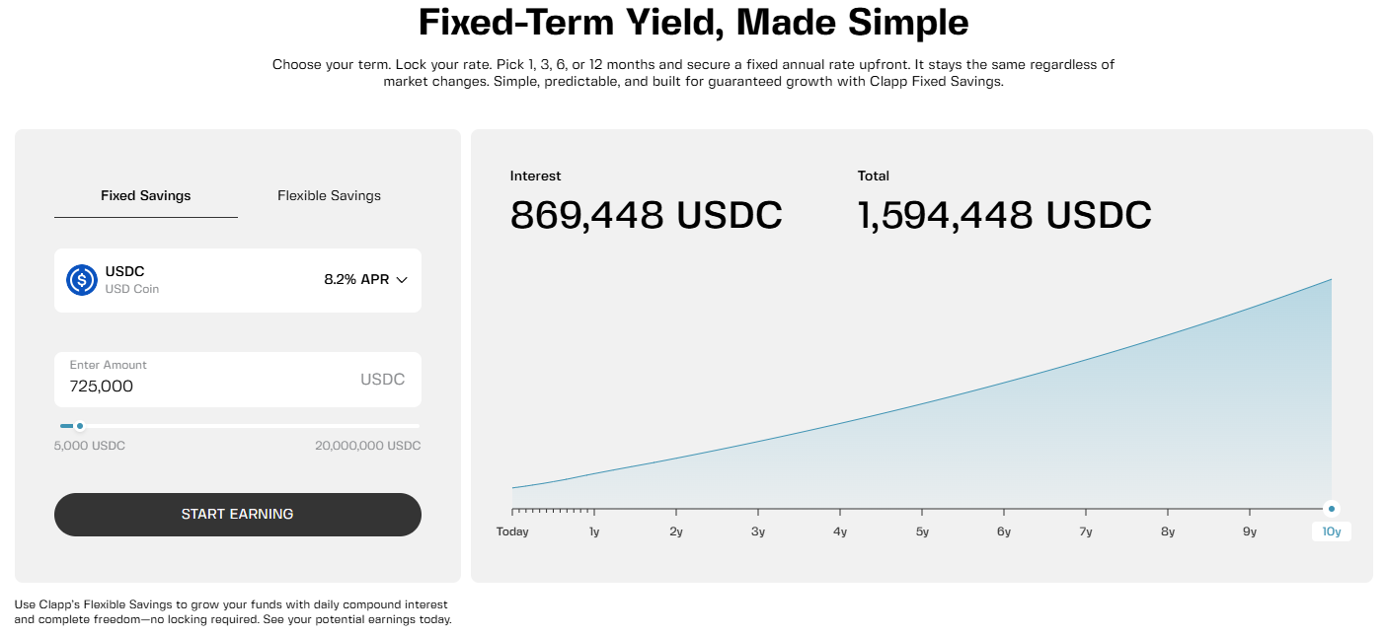The image size is (1385, 636).
Task: Select the 3y point on timeline
Action: [x=758, y=531]
